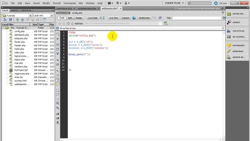Open the Insert panel icon

click(x=229, y=22)
